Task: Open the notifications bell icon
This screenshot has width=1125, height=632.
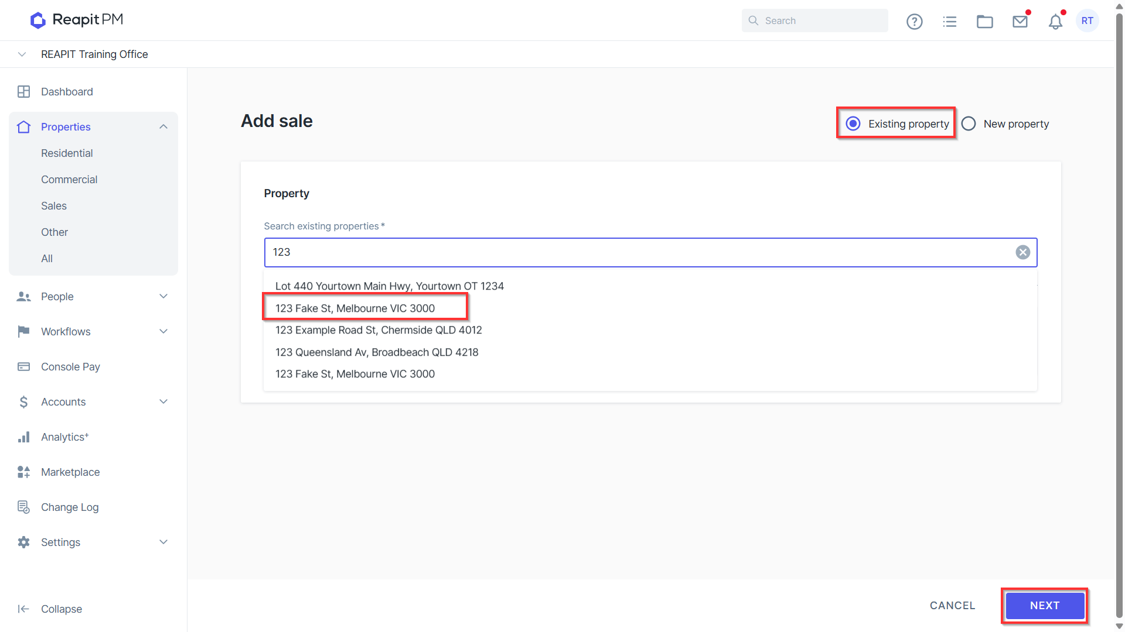Action: pyautogui.click(x=1055, y=22)
